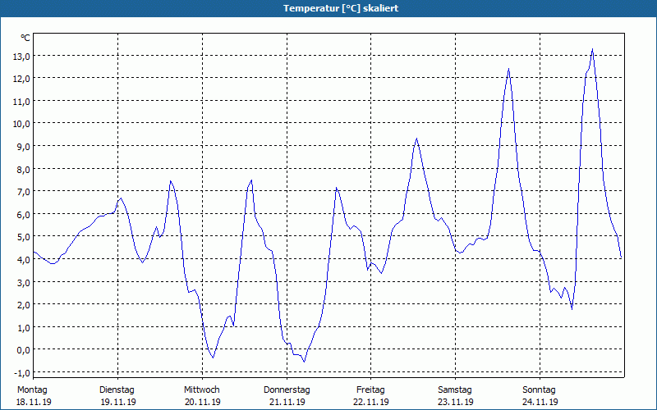This screenshot has height=410, width=657.
Task: Select the 24.11.19 date label
Action: (x=540, y=402)
